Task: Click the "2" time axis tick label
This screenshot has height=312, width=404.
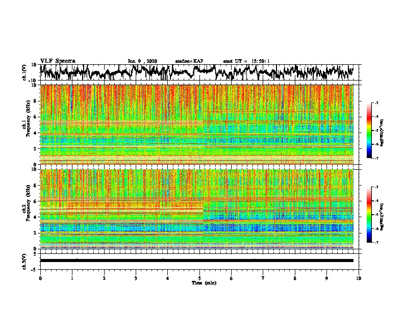Action: pos(104,278)
